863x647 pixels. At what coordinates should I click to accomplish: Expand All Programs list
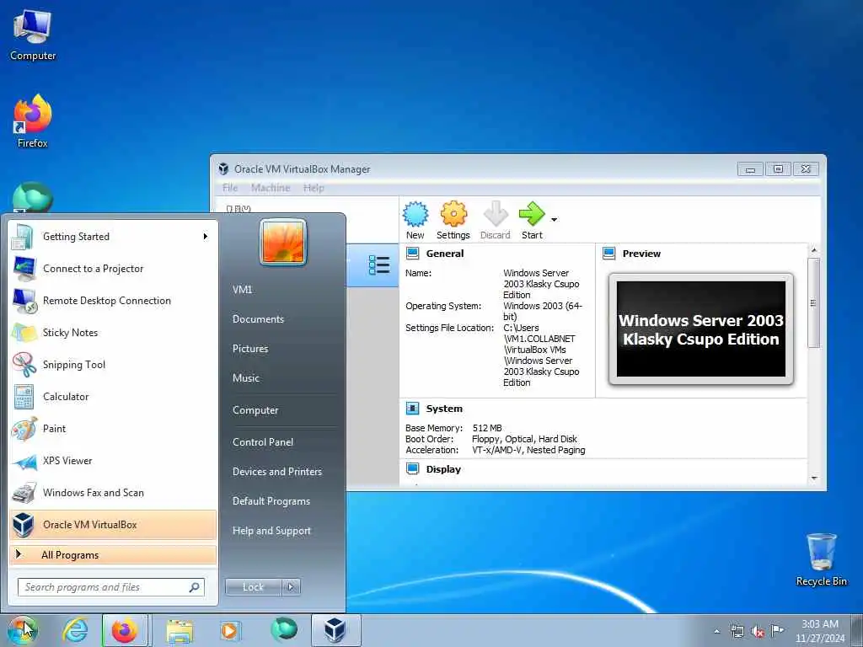113,554
